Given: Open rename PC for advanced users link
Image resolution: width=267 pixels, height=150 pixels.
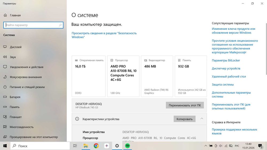Looking at the screenshot, I should point(231,107).
